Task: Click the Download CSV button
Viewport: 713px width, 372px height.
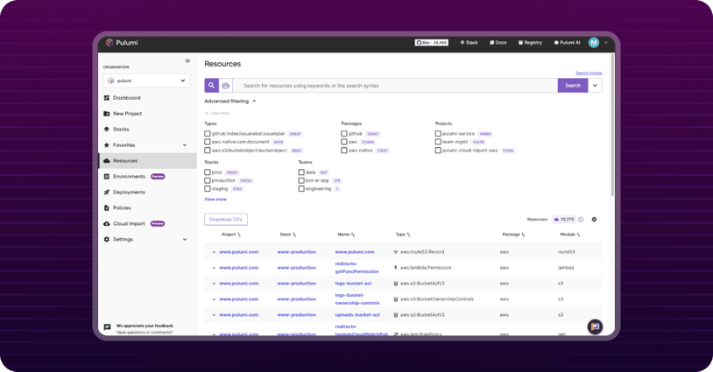Action: pos(226,220)
